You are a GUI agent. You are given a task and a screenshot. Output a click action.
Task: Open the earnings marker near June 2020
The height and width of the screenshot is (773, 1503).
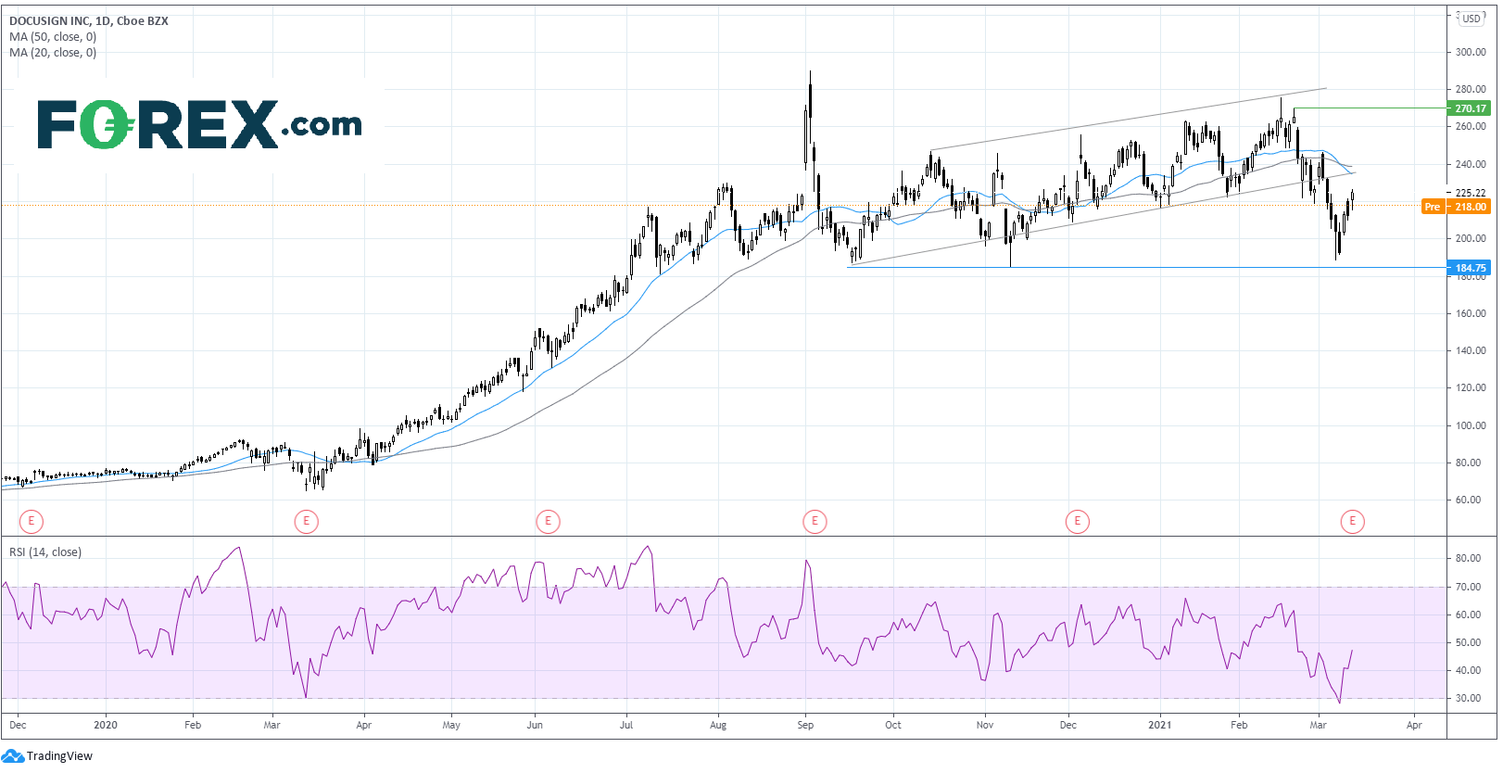pos(548,521)
